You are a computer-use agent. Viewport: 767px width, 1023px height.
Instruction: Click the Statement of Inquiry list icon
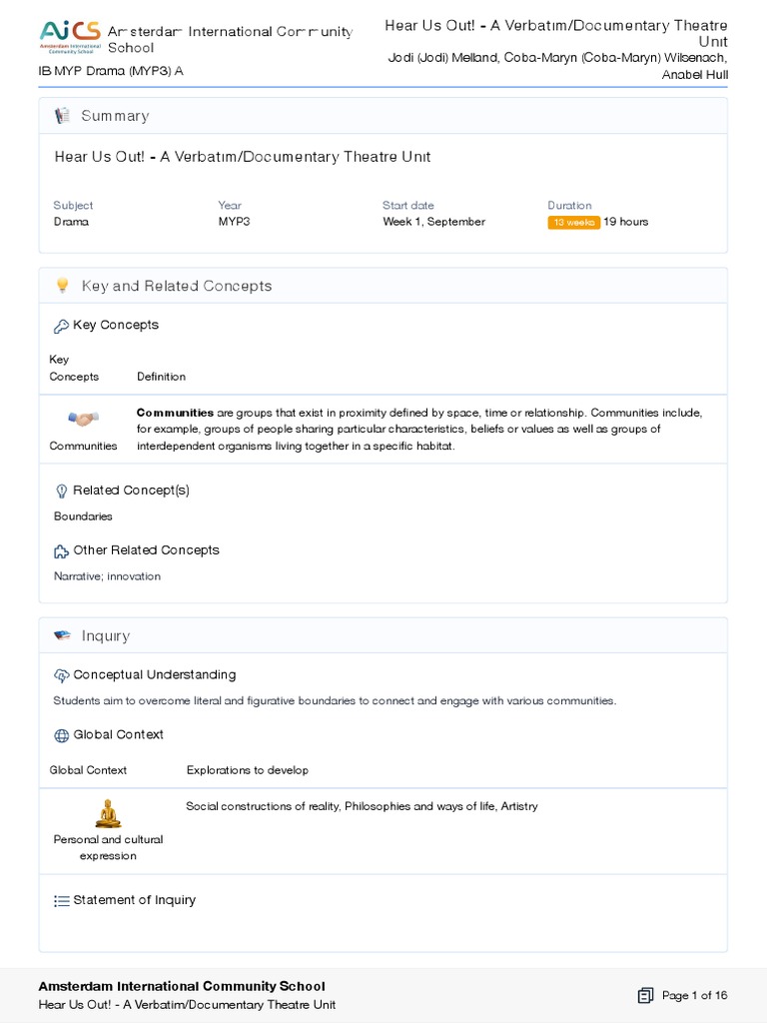click(x=61, y=900)
